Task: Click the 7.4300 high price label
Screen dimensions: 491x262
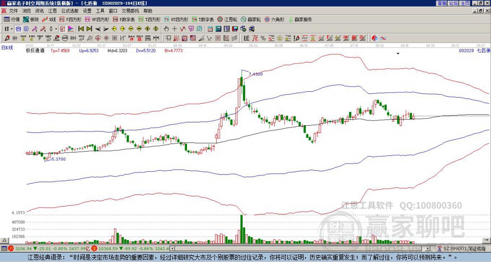Action: [256, 74]
